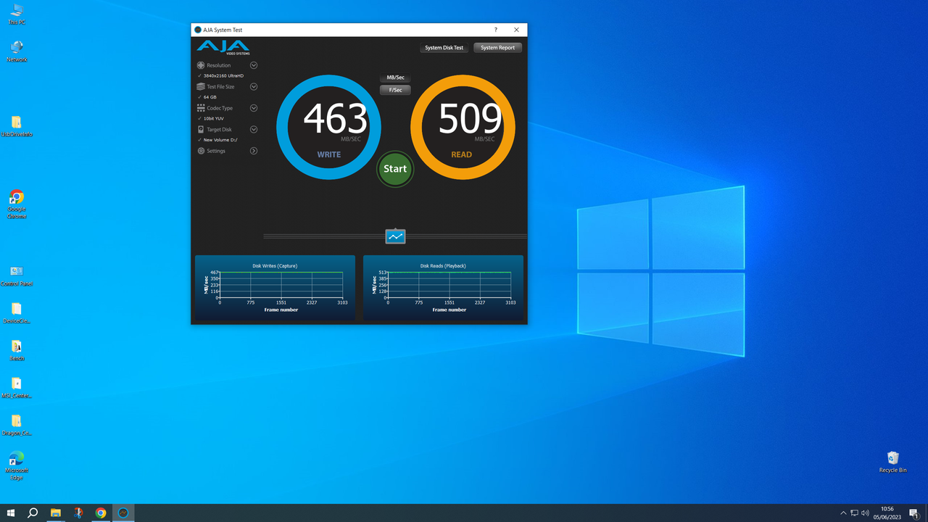Image resolution: width=928 pixels, height=522 pixels.
Task: Open Network desktop icon
Action: coord(17,51)
